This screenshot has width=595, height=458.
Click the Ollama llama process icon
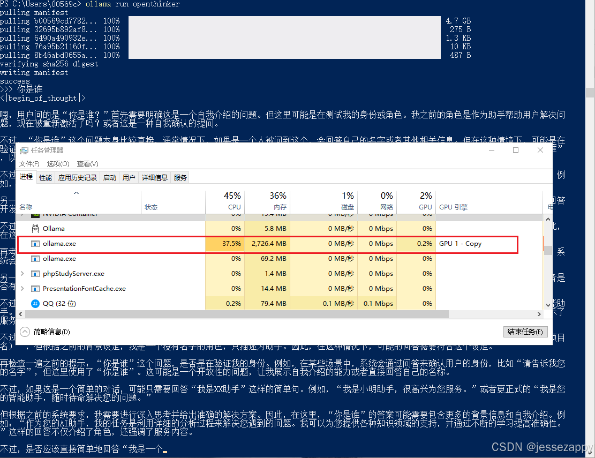(35, 228)
